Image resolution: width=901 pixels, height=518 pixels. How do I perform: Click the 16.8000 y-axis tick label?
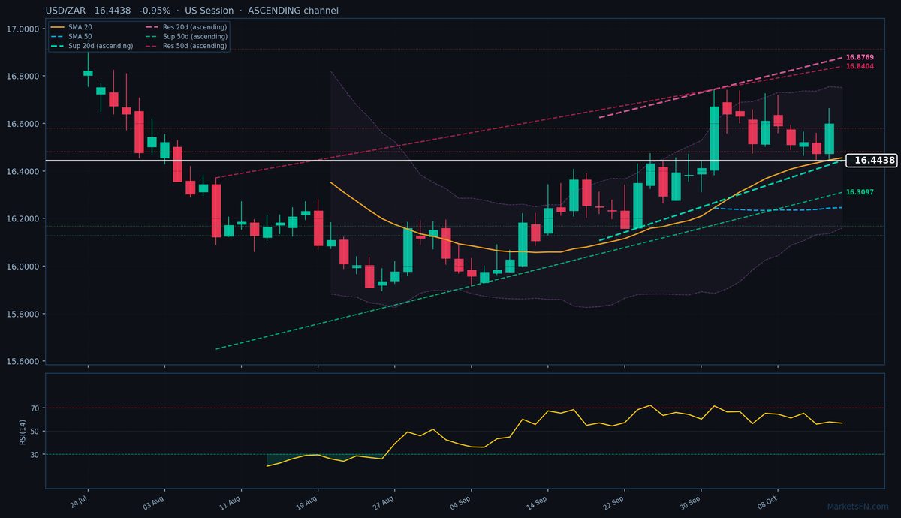point(23,77)
